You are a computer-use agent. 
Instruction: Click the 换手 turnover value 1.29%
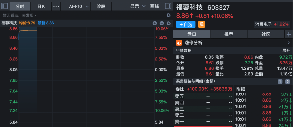(x=247, y=68)
